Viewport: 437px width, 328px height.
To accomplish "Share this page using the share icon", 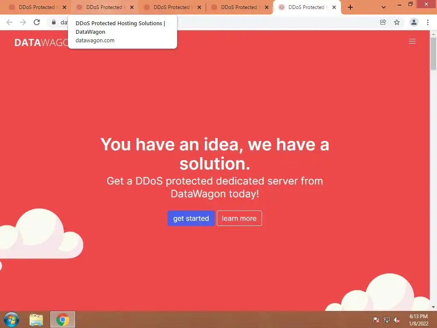I will (383, 22).
